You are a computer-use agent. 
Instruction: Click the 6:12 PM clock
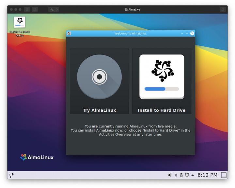(x=207, y=175)
